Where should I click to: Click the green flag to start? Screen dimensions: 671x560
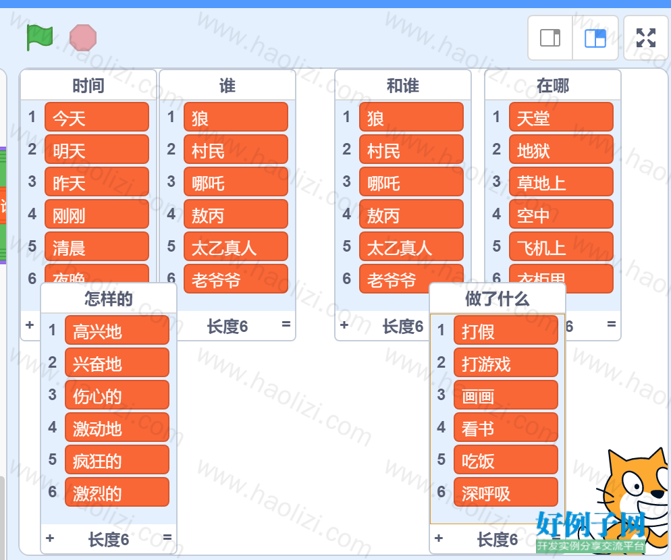point(39,38)
